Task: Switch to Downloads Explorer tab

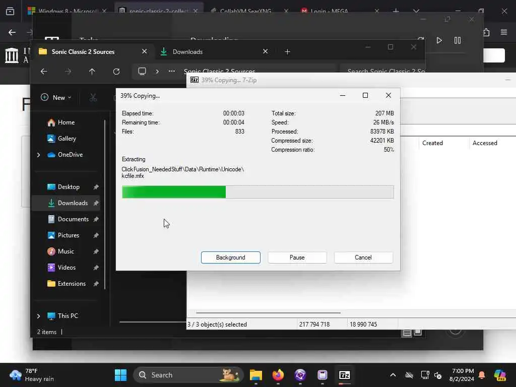Action: point(187,52)
